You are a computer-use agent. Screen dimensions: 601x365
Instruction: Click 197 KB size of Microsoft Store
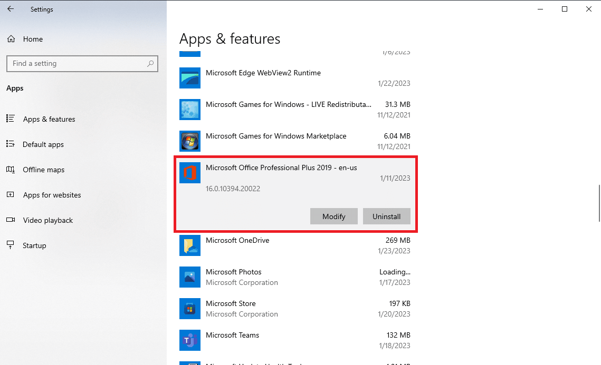400,303
